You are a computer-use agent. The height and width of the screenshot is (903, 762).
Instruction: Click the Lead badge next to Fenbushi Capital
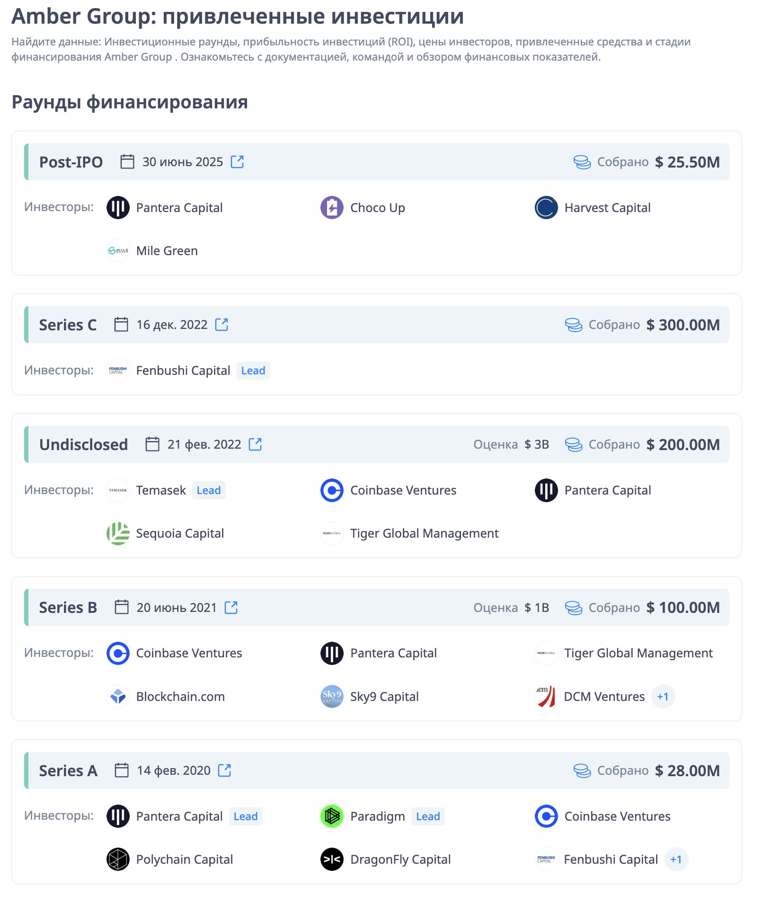pos(253,371)
